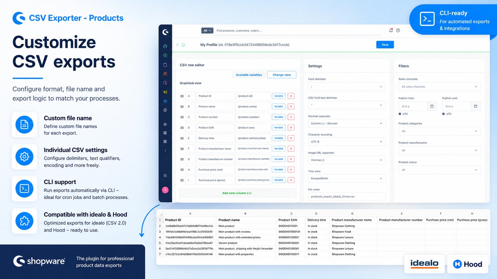
Task: Select the Product ID header cell in spreadsheet
Action: click(189, 220)
